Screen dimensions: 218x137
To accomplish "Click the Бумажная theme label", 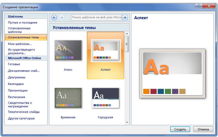I will pos(68,117).
